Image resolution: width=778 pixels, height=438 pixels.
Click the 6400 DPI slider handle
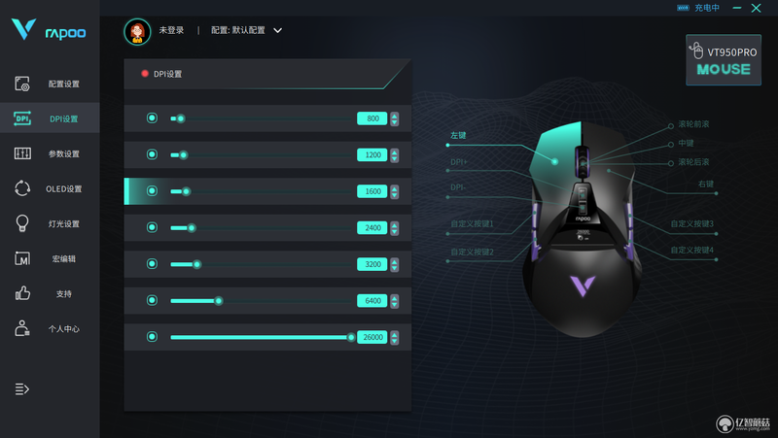click(218, 301)
